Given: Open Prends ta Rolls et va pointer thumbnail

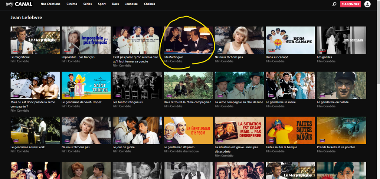Looking at the screenshot, I should [341, 131].
